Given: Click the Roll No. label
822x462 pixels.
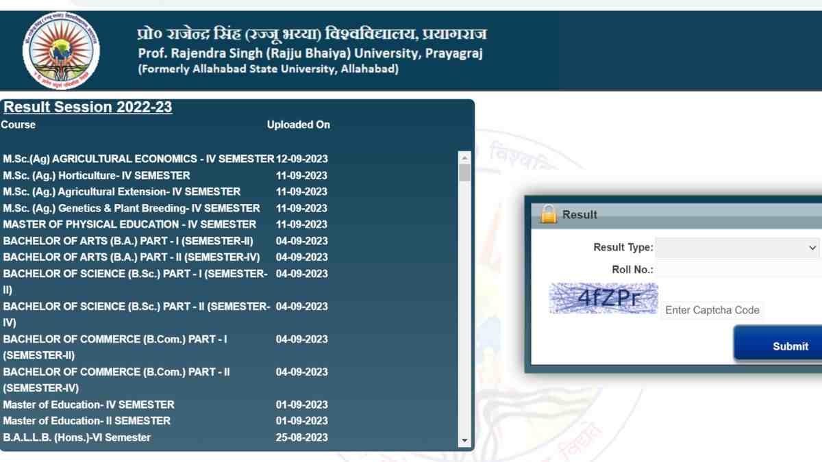Looking at the screenshot, I should pyautogui.click(x=632, y=270).
